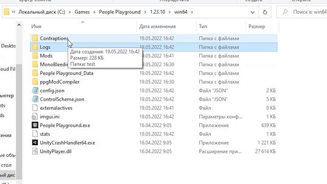The image size is (327, 184).
Task: Click the 27 614 КБ size value
Action: 265,151
